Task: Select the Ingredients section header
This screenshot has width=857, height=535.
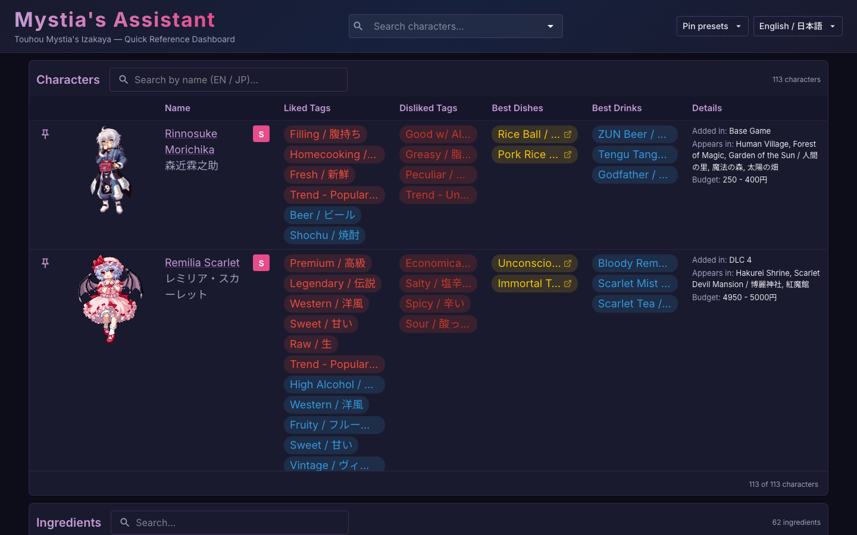Action: [68, 523]
